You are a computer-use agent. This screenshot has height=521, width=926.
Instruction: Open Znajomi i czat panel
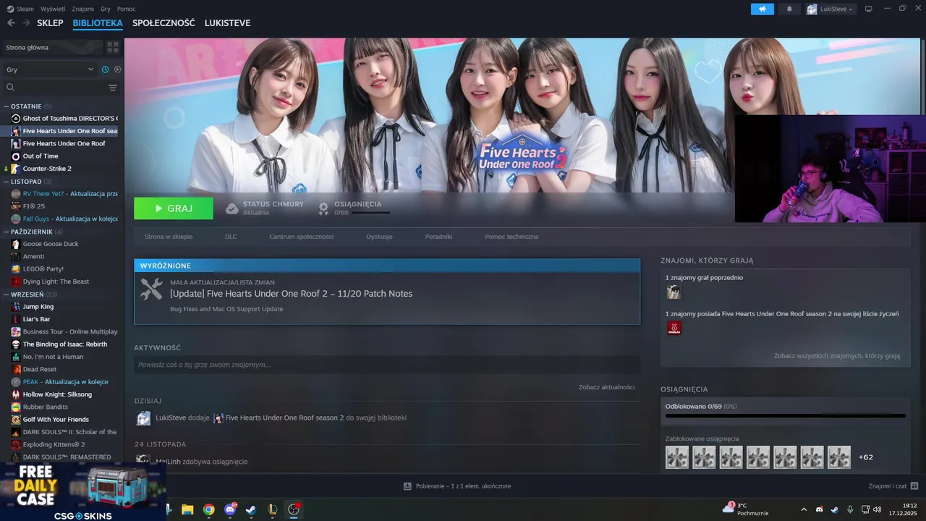pyautogui.click(x=893, y=486)
